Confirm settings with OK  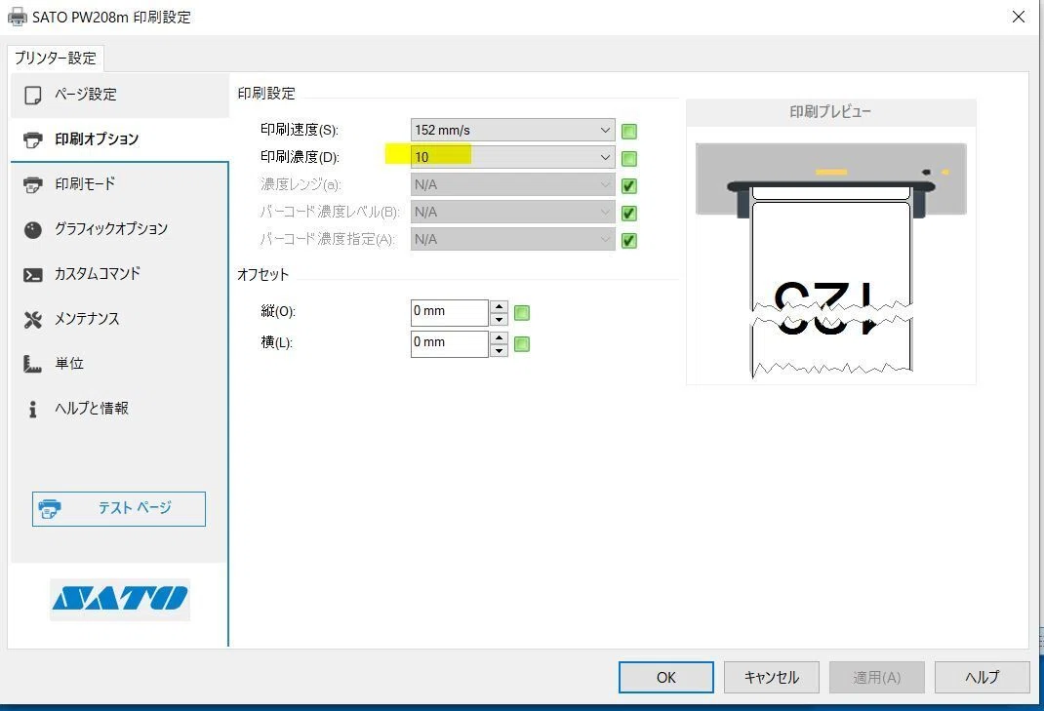665,677
